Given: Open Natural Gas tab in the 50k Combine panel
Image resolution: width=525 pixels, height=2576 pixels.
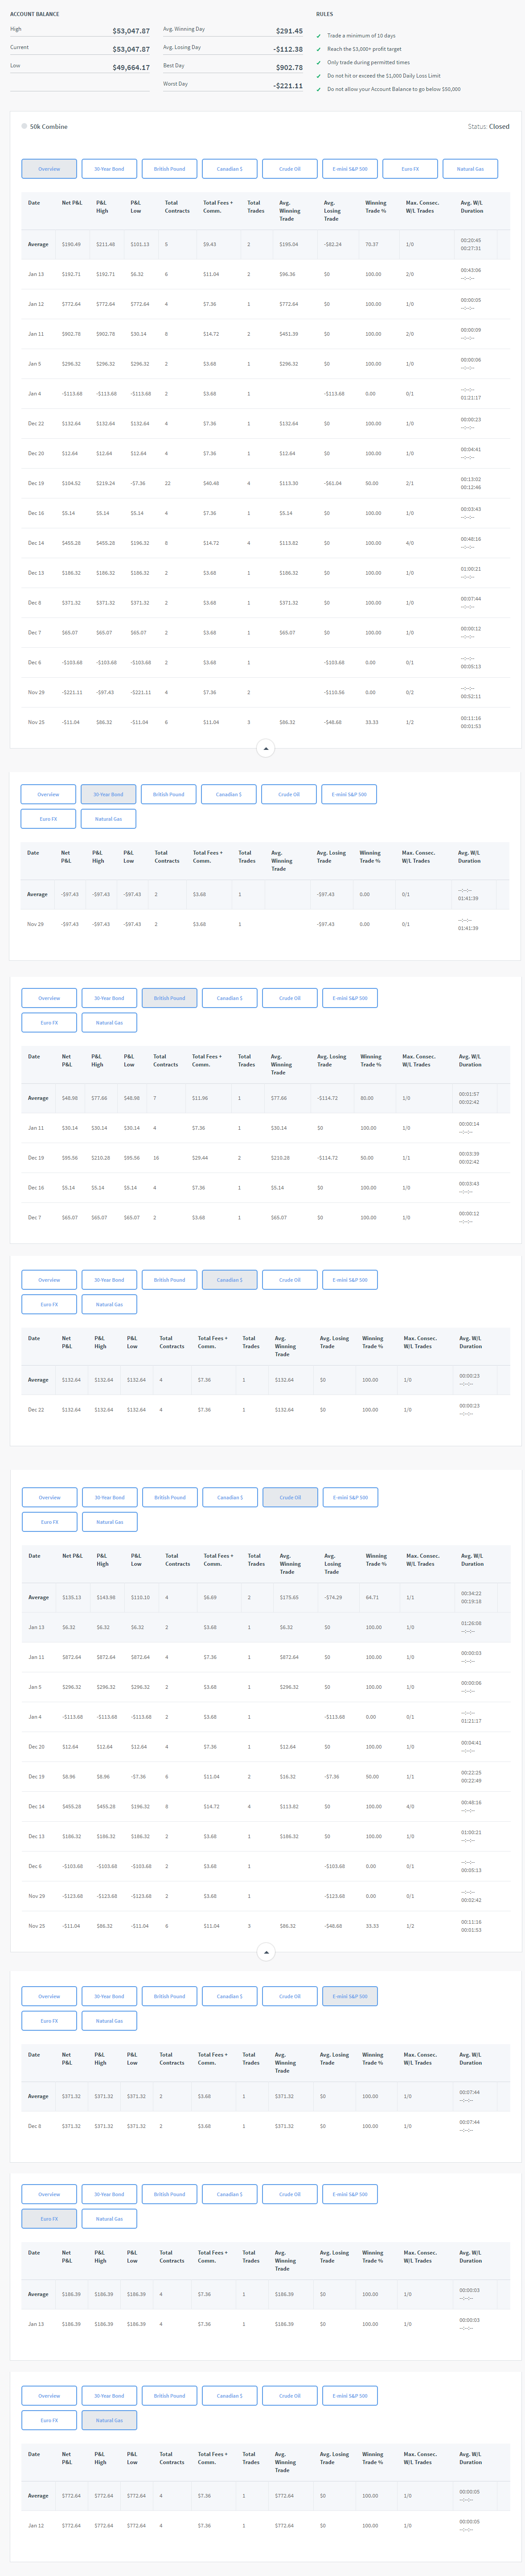Looking at the screenshot, I should (470, 169).
